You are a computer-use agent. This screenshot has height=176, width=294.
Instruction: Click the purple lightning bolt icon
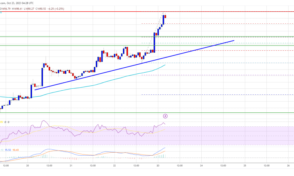pyautogui.click(x=165, y=116)
